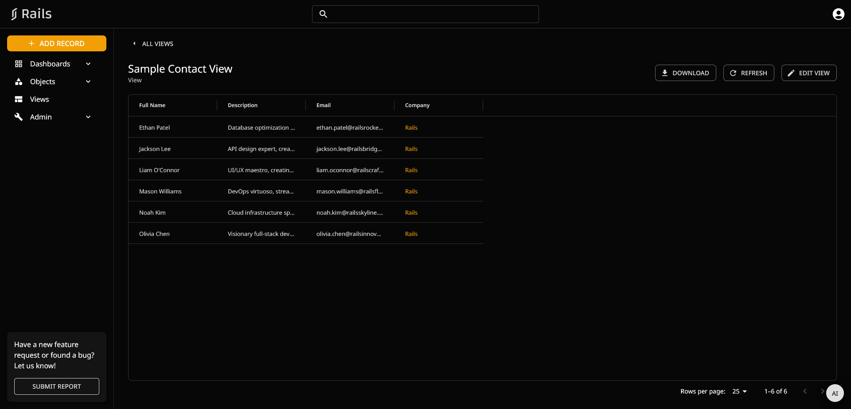Click the Rails logo icon
Viewport: 851px width, 409px height.
click(15, 14)
